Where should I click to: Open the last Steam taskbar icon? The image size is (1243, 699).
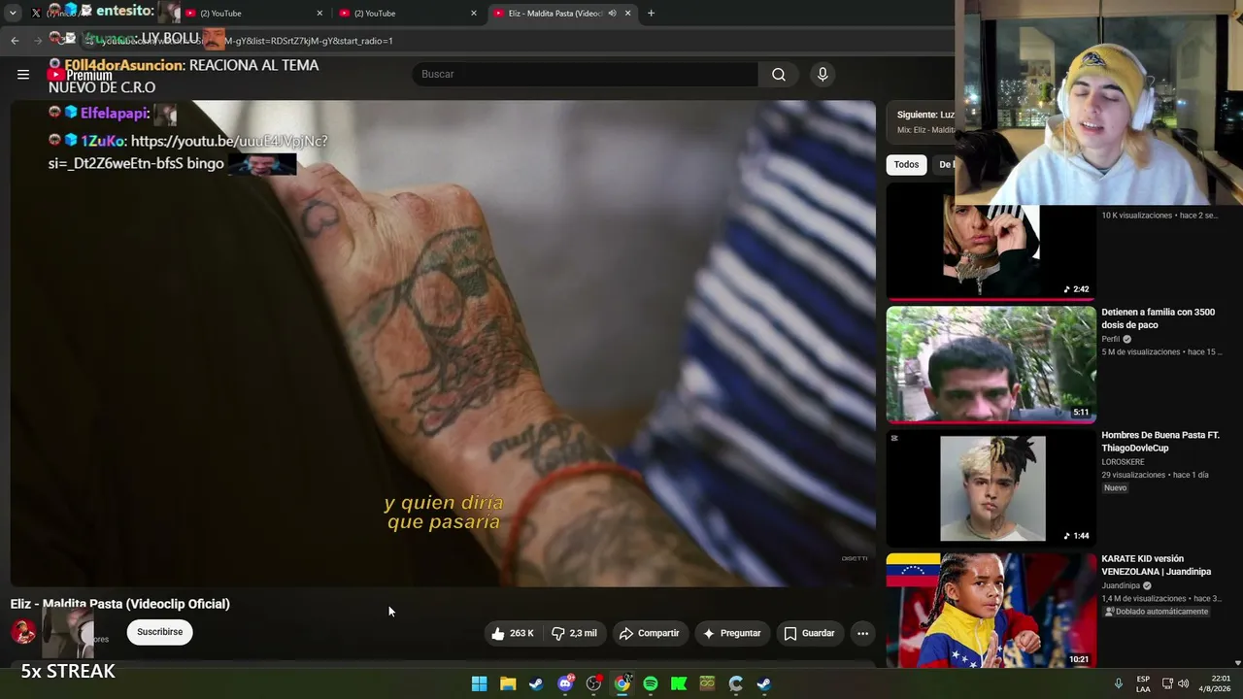764,683
